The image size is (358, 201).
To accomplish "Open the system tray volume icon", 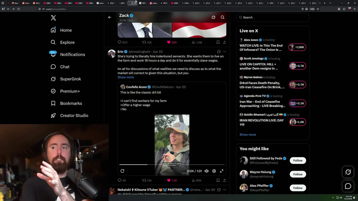I will (341, 198).
